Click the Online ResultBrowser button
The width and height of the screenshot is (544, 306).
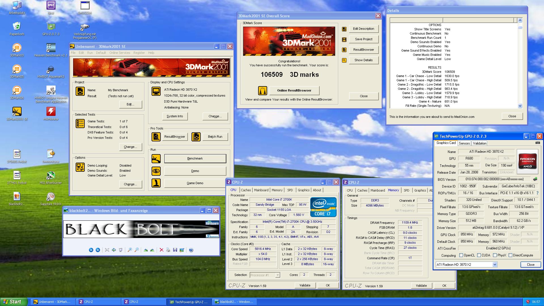click(294, 91)
